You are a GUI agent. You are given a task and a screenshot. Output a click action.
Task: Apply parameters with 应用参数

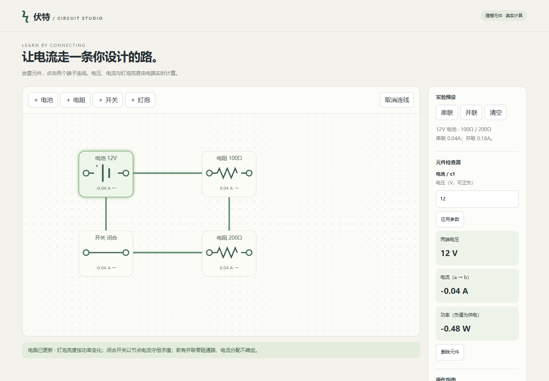(450, 219)
